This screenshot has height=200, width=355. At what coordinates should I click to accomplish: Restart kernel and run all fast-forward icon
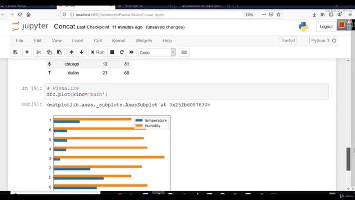[x=131, y=52]
